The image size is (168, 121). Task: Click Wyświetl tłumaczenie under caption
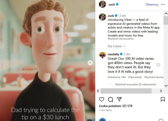pos(121,39)
